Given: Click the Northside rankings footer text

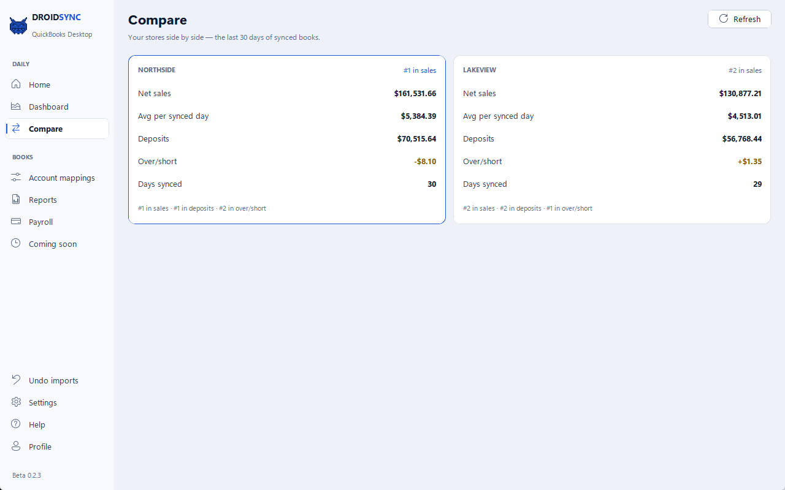Looking at the screenshot, I should [x=202, y=208].
